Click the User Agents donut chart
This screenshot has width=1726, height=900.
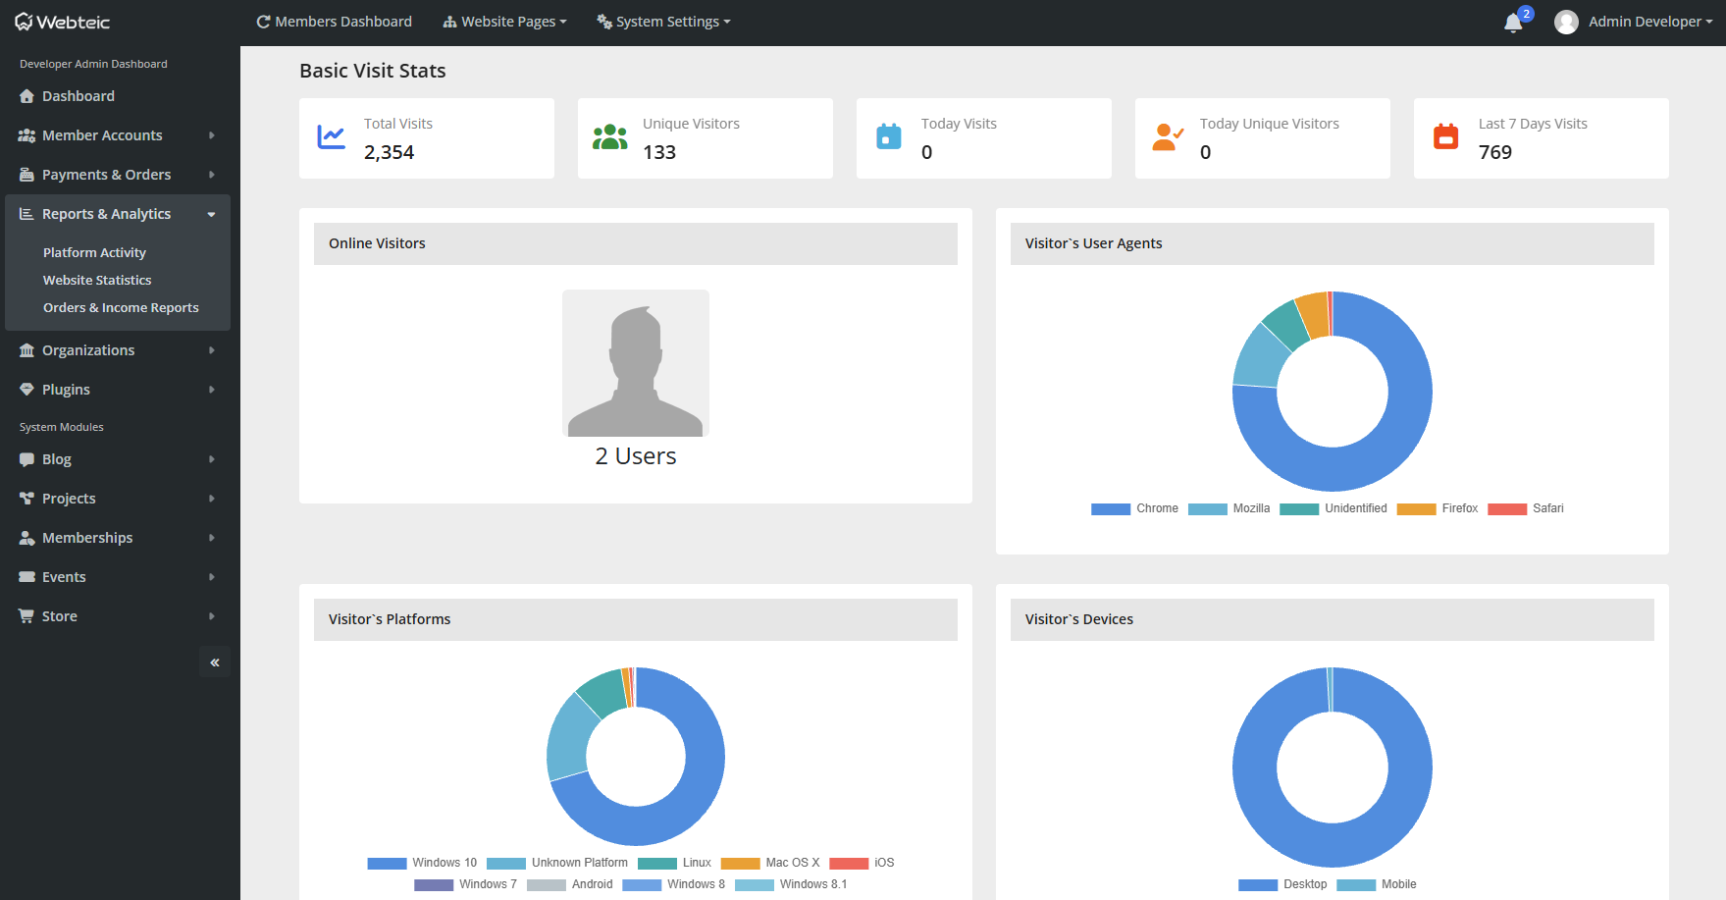pos(1333,392)
